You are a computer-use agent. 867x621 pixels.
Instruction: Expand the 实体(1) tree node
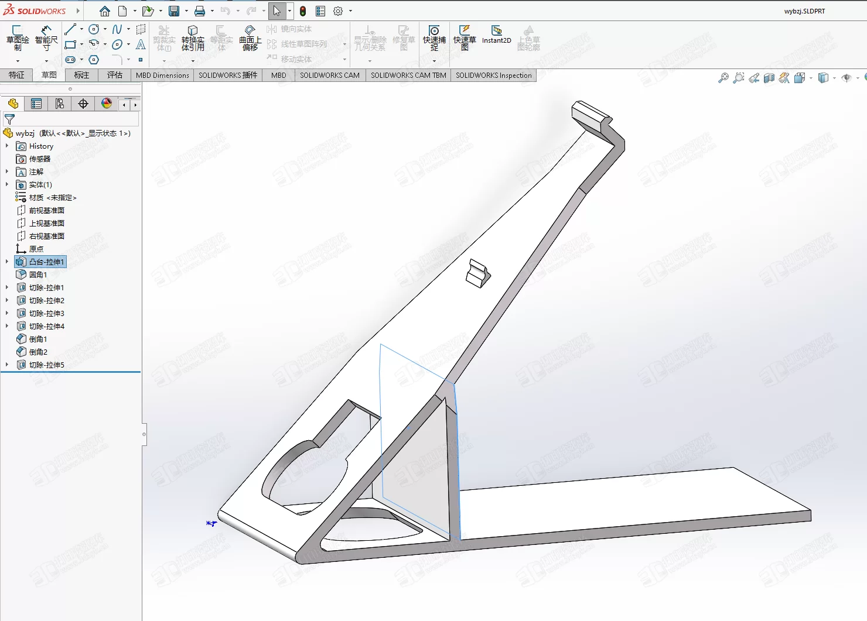pyautogui.click(x=7, y=184)
